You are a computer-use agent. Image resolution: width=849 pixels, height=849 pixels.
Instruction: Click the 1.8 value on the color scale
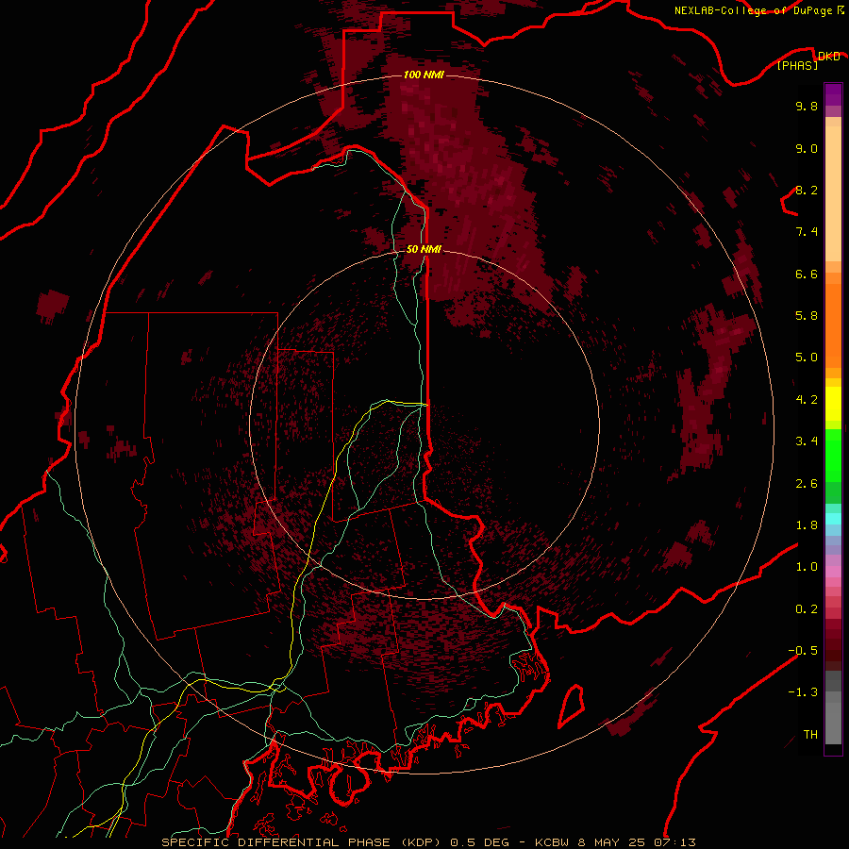pyautogui.click(x=807, y=525)
